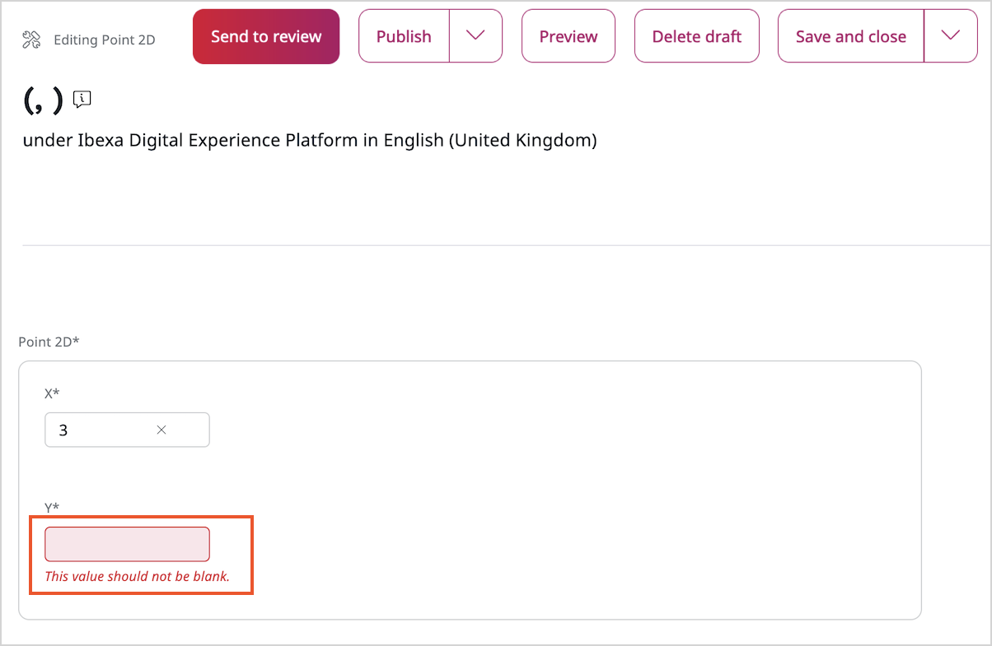
Task: Click the Publish button
Action: pyautogui.click(x=404, y=36)
